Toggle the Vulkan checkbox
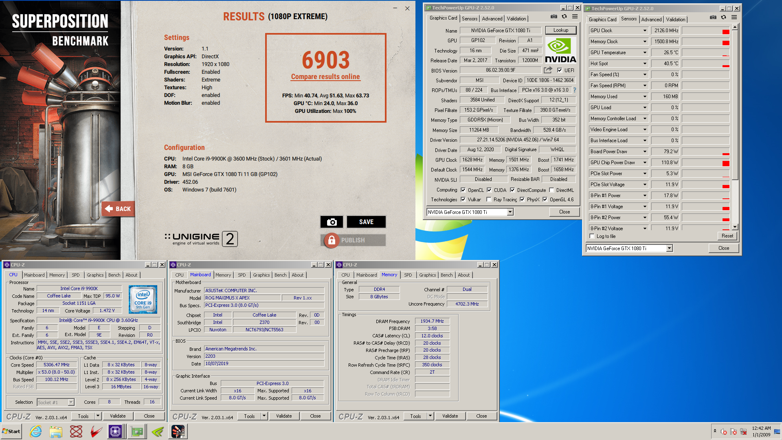782x440 pixels. [463, 199]
